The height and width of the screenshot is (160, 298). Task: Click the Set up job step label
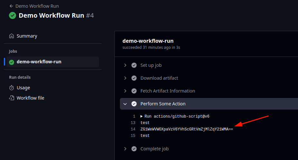(151, 65)
